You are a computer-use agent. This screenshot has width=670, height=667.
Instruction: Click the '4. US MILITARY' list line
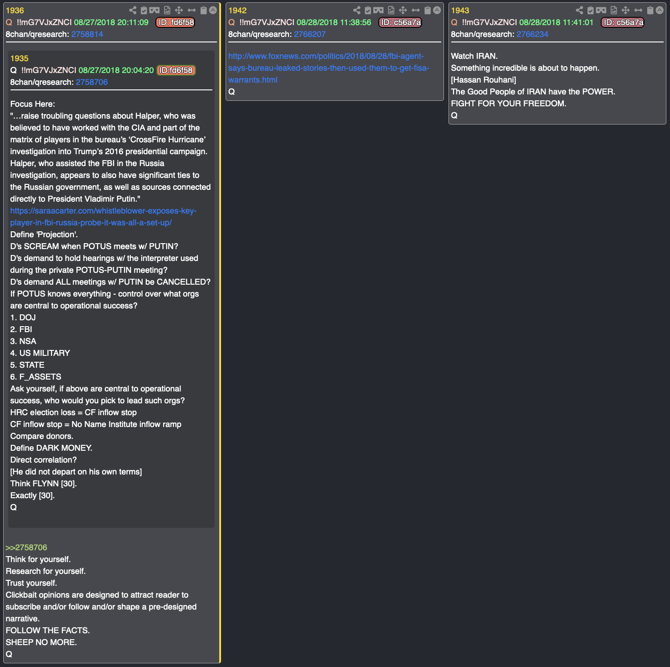(x=40, y=353)
